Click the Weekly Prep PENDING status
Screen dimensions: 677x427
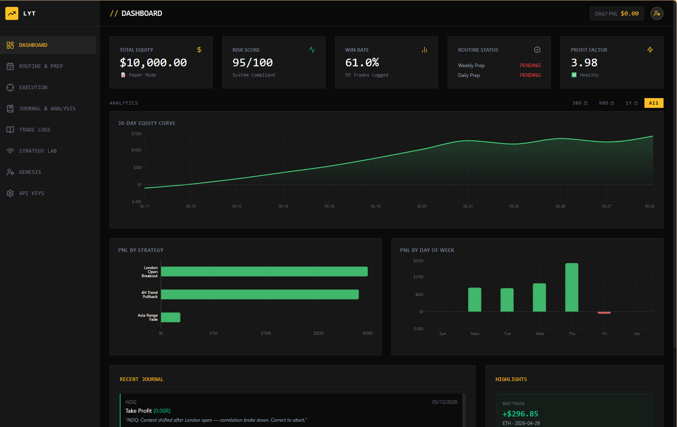(x=530, y=66)
